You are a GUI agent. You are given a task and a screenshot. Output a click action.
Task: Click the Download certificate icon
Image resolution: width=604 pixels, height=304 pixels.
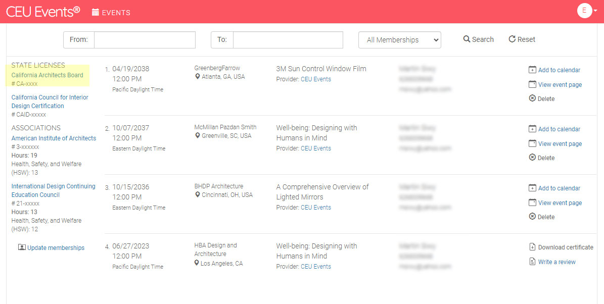click(x=532, y=247)
